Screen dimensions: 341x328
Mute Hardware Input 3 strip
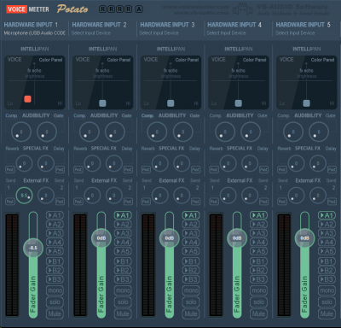(x=191, y=313)
